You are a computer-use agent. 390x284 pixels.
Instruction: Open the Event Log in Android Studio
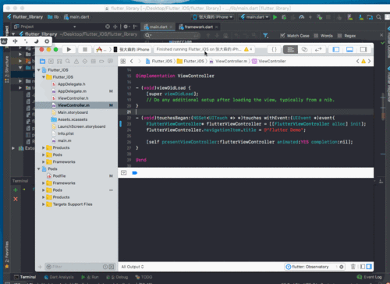coord(370,277)
